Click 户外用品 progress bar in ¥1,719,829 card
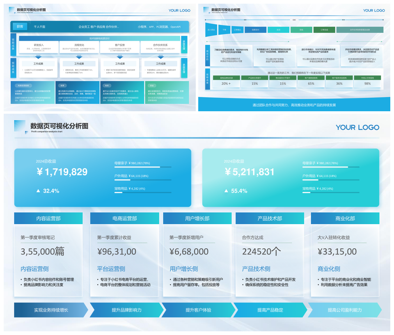The image size is (394, 335). [143, 180]
